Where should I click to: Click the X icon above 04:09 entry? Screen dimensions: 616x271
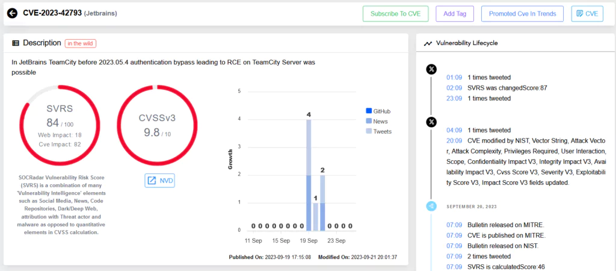(431, 122)
